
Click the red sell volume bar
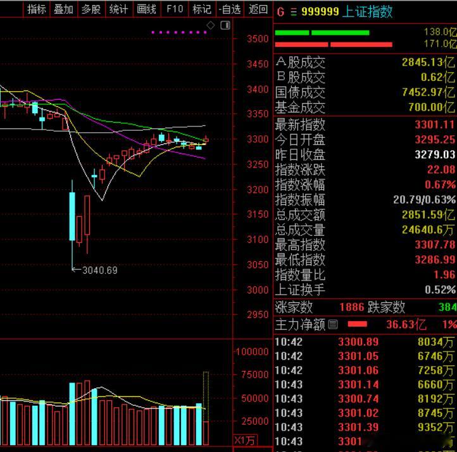(x=334, y=44)
